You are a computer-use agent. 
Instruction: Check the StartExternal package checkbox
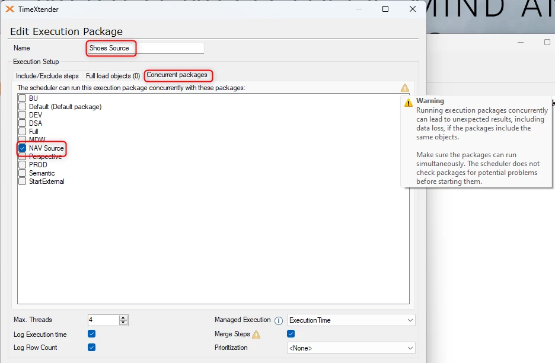pyautogui.click(x=23, y=181)
